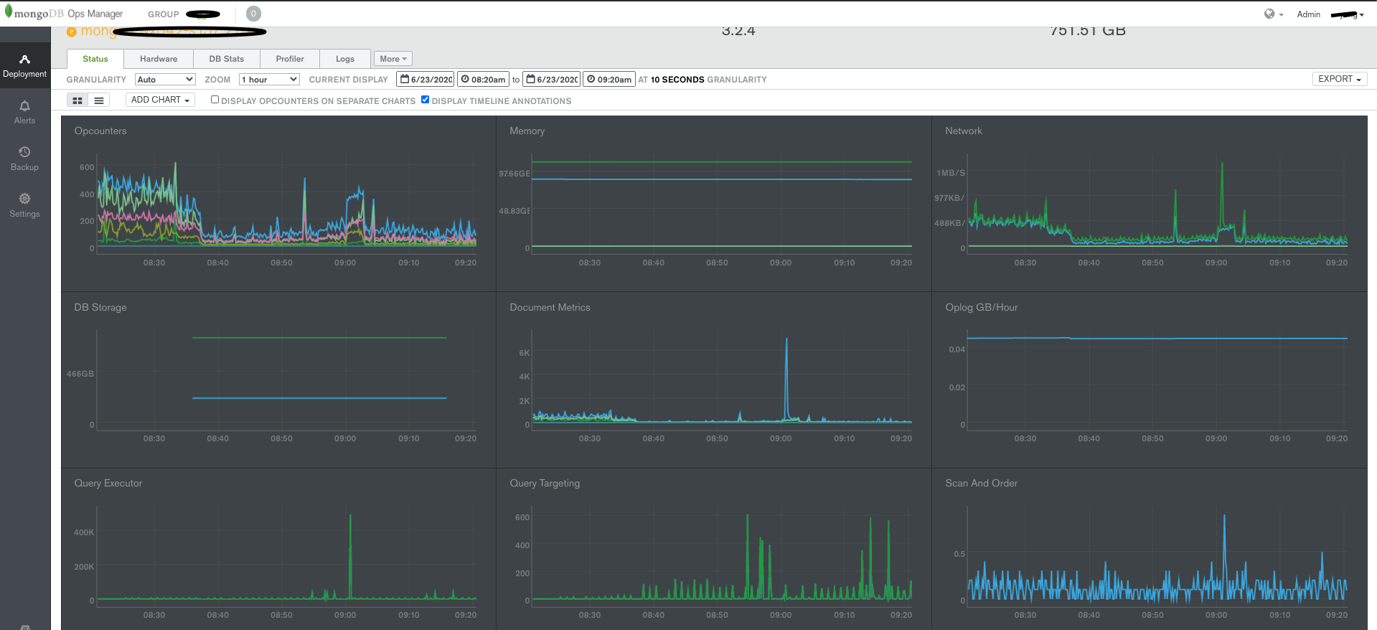Open the Backup section icon
This screenshot has width=1377, height=630.
(24, 152)
